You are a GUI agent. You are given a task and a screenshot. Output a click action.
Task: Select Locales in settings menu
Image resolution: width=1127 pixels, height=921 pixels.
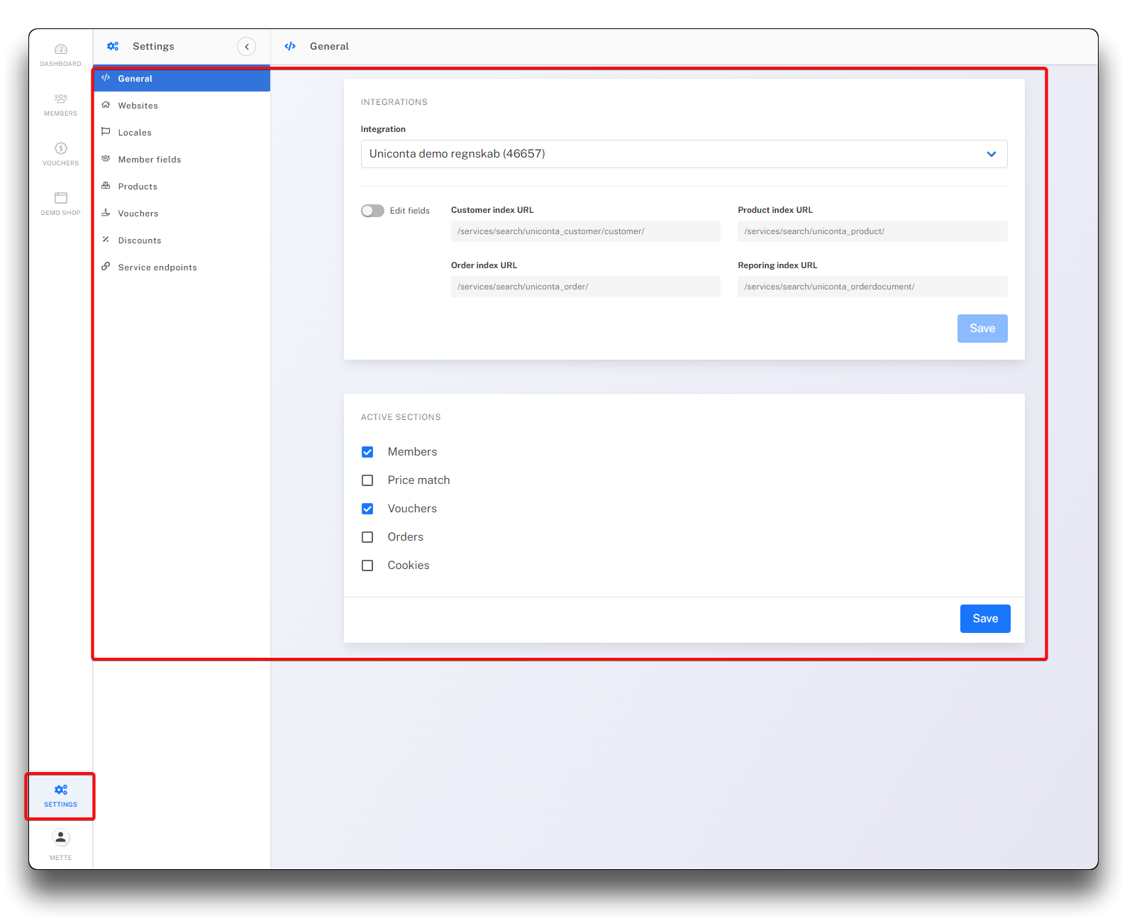[135, 133]
